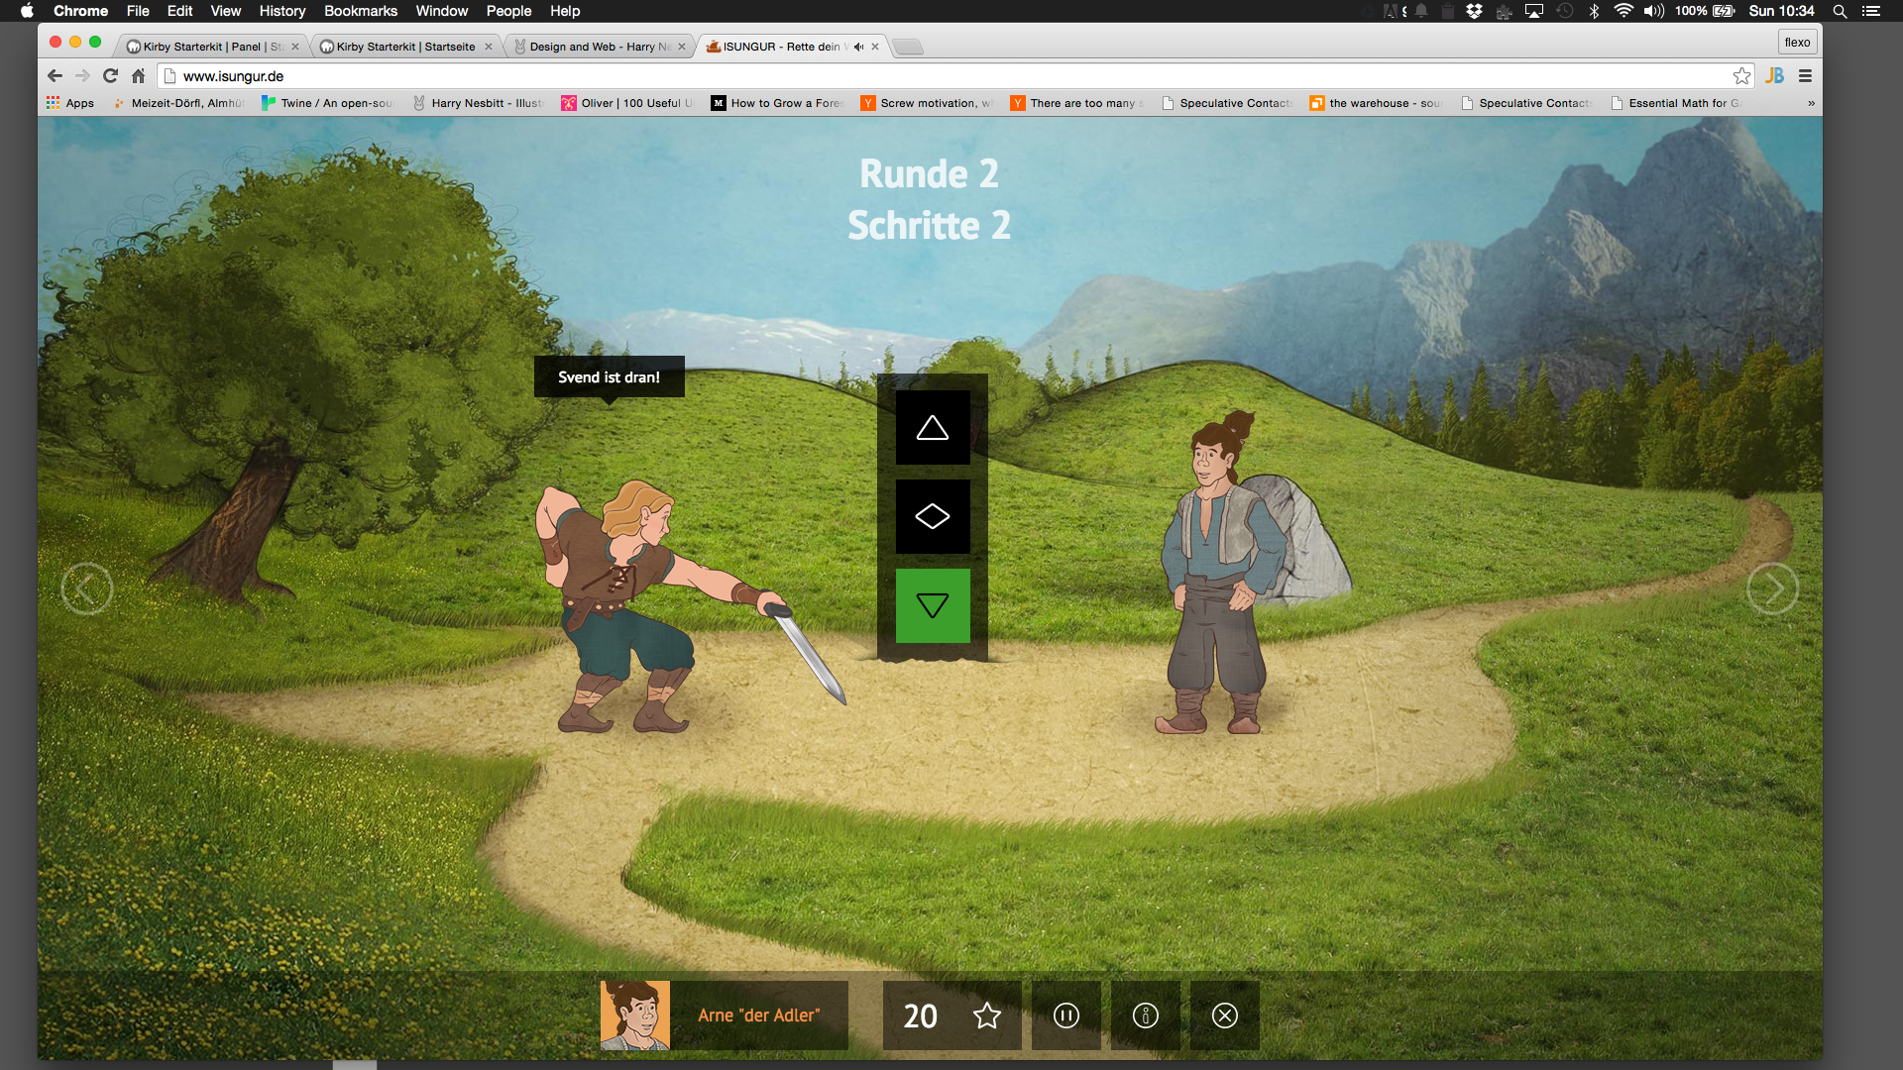
Task: Close the game with X circle icon
Action: point(1224,1016)
